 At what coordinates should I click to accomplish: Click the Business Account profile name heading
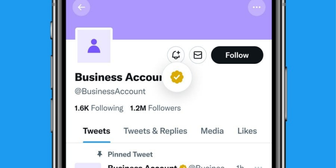point(118,77)
